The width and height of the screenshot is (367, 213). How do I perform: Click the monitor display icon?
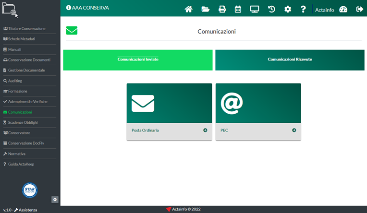tap(255, 9)
